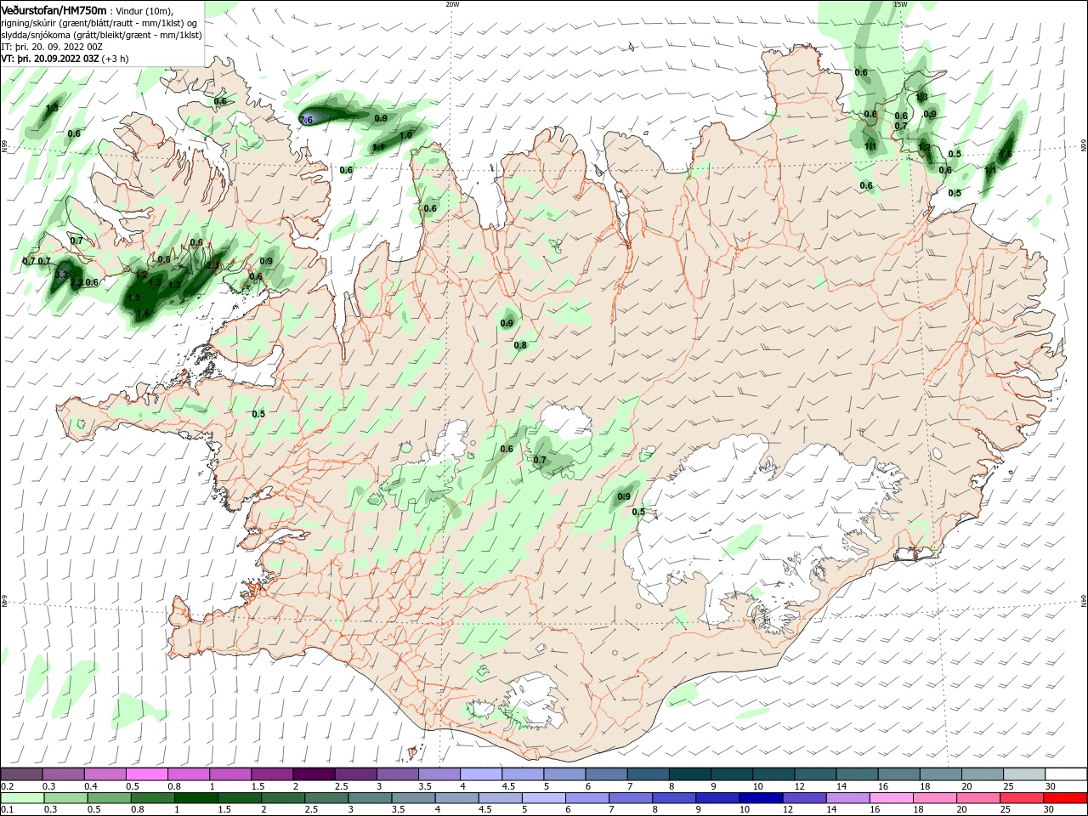
Task: Click the 3.3 precipitation value on the map
Action: tap(60, 275)
